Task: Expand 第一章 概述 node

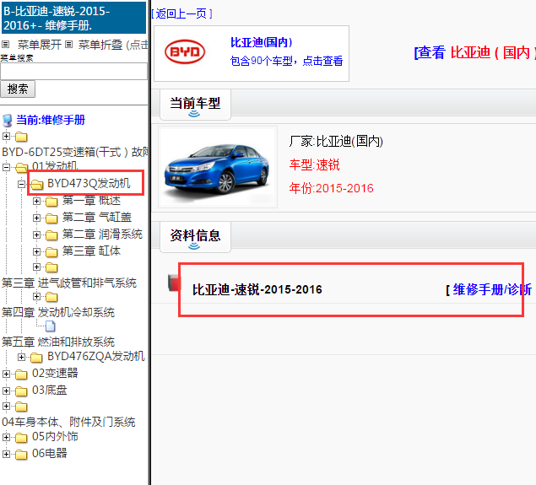Action: coord(36,201)
